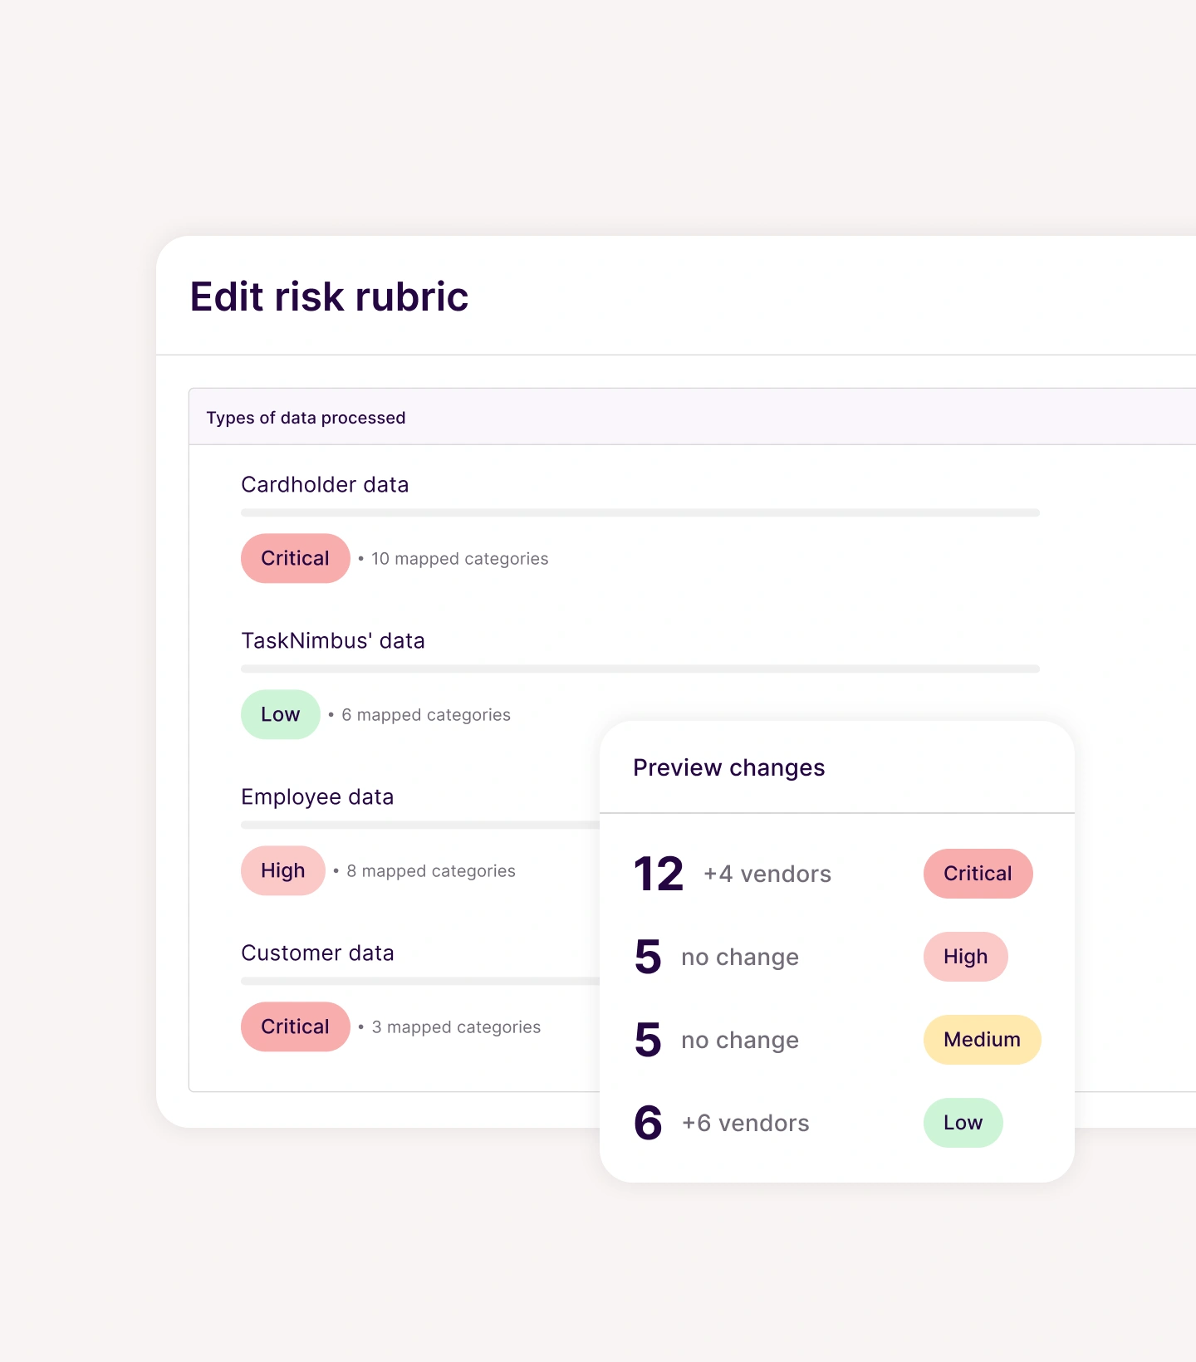Screen dimensions: 1196x1362
Task: Click the "TaskNimbus' data" label
Action: pyautogui.click(x=333, y=640)
